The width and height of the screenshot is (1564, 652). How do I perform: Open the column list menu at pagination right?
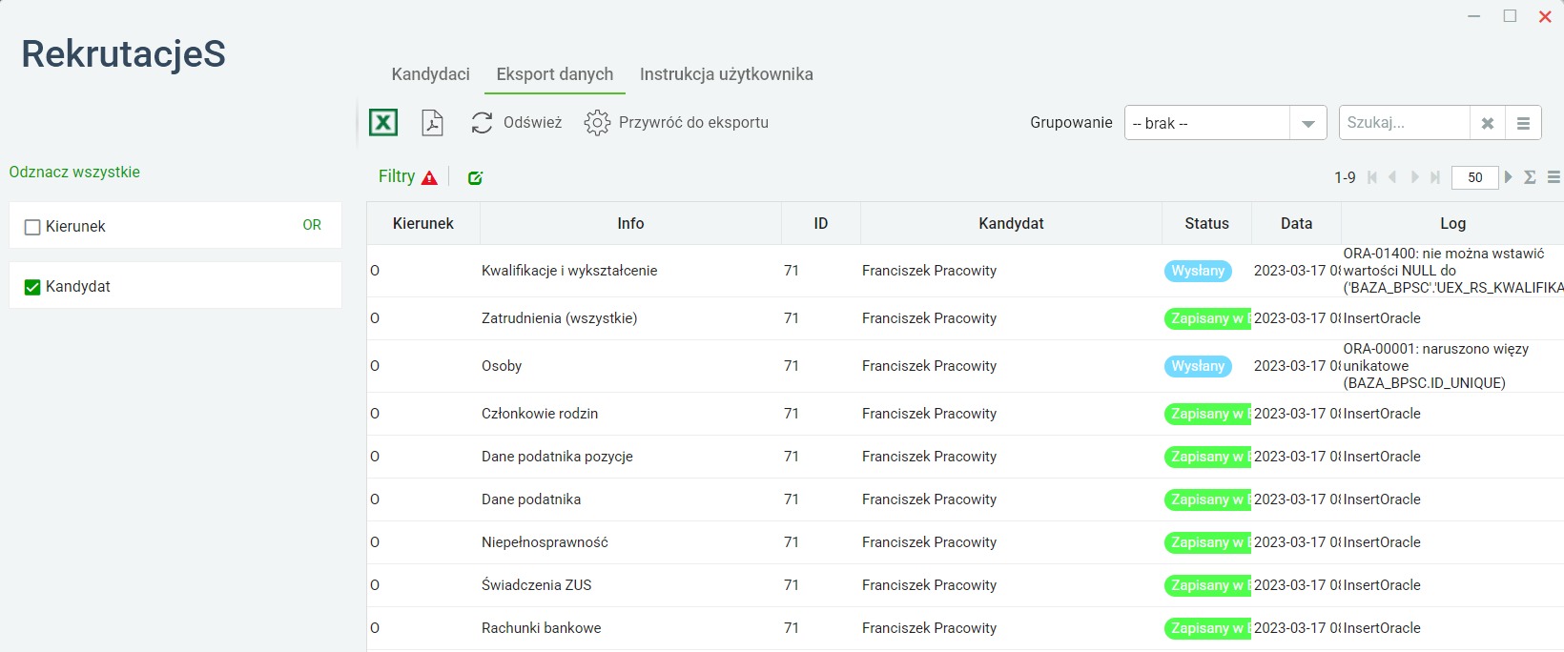pyautogui.click(x=1554, y=177)
